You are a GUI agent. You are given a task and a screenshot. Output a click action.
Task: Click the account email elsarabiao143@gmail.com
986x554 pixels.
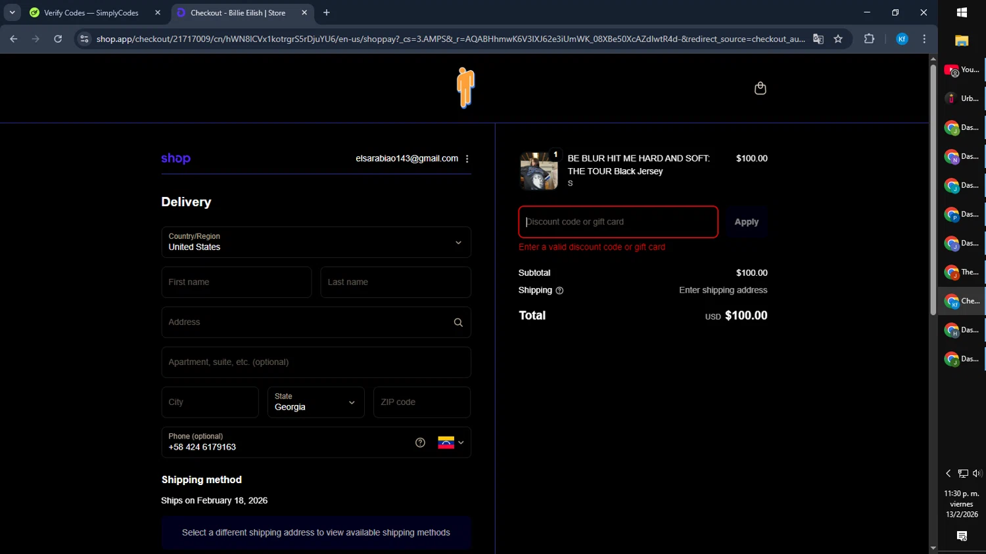tap(407, 158)
